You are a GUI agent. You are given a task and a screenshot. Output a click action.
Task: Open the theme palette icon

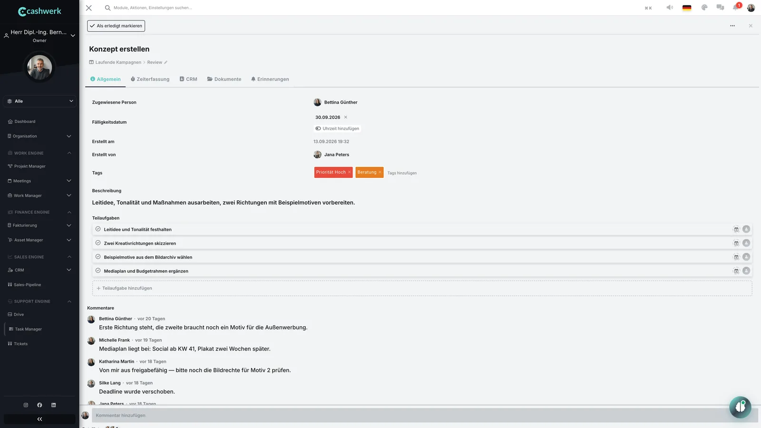(704, 8)
